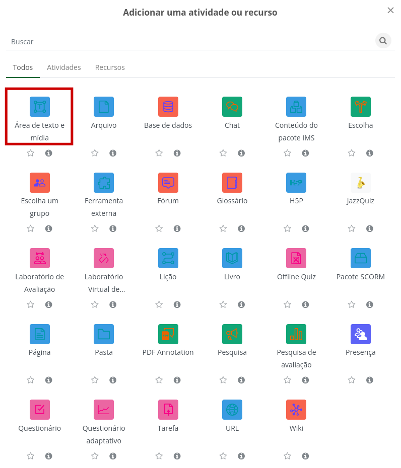
Task: Choose the Arquivo resource icon
Action: pos(104,107)
